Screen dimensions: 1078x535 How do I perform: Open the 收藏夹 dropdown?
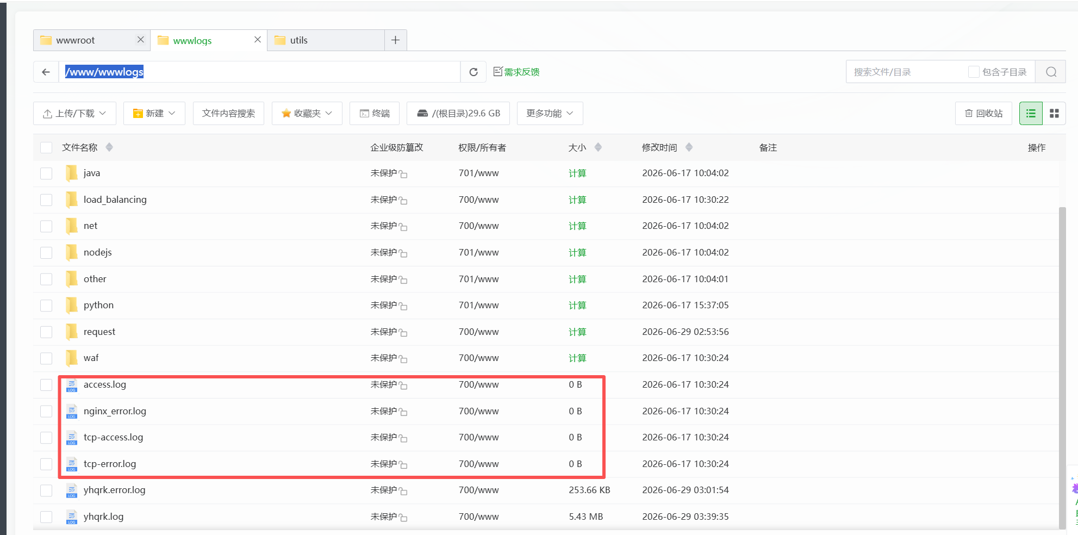[307, 113]
